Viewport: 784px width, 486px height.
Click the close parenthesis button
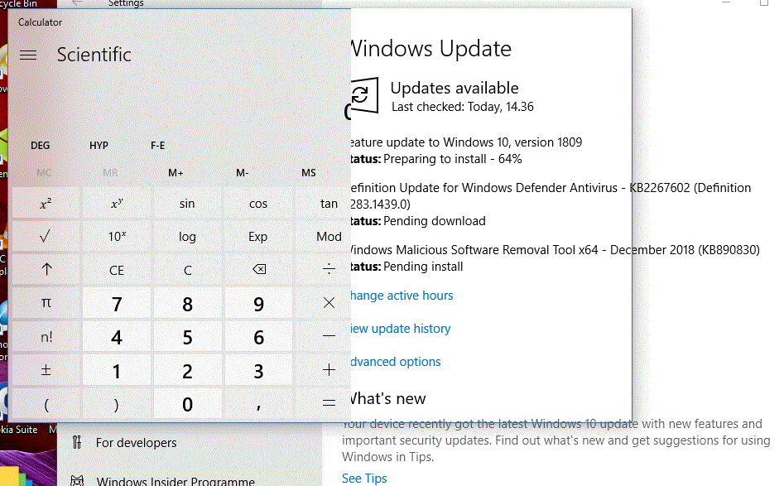click(x=117, y=403)
